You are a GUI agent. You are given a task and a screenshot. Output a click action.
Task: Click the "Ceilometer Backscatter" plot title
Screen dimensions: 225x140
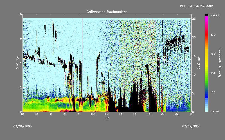[x=107, y=12]
